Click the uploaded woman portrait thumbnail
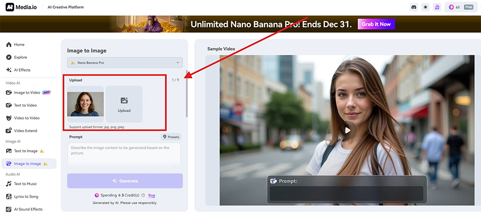 pos(86,104)
